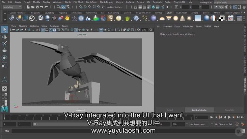247x139 pixels.
Task: Click the V-Ray dome light shelf icon
Action: click(x=162, y=18)
